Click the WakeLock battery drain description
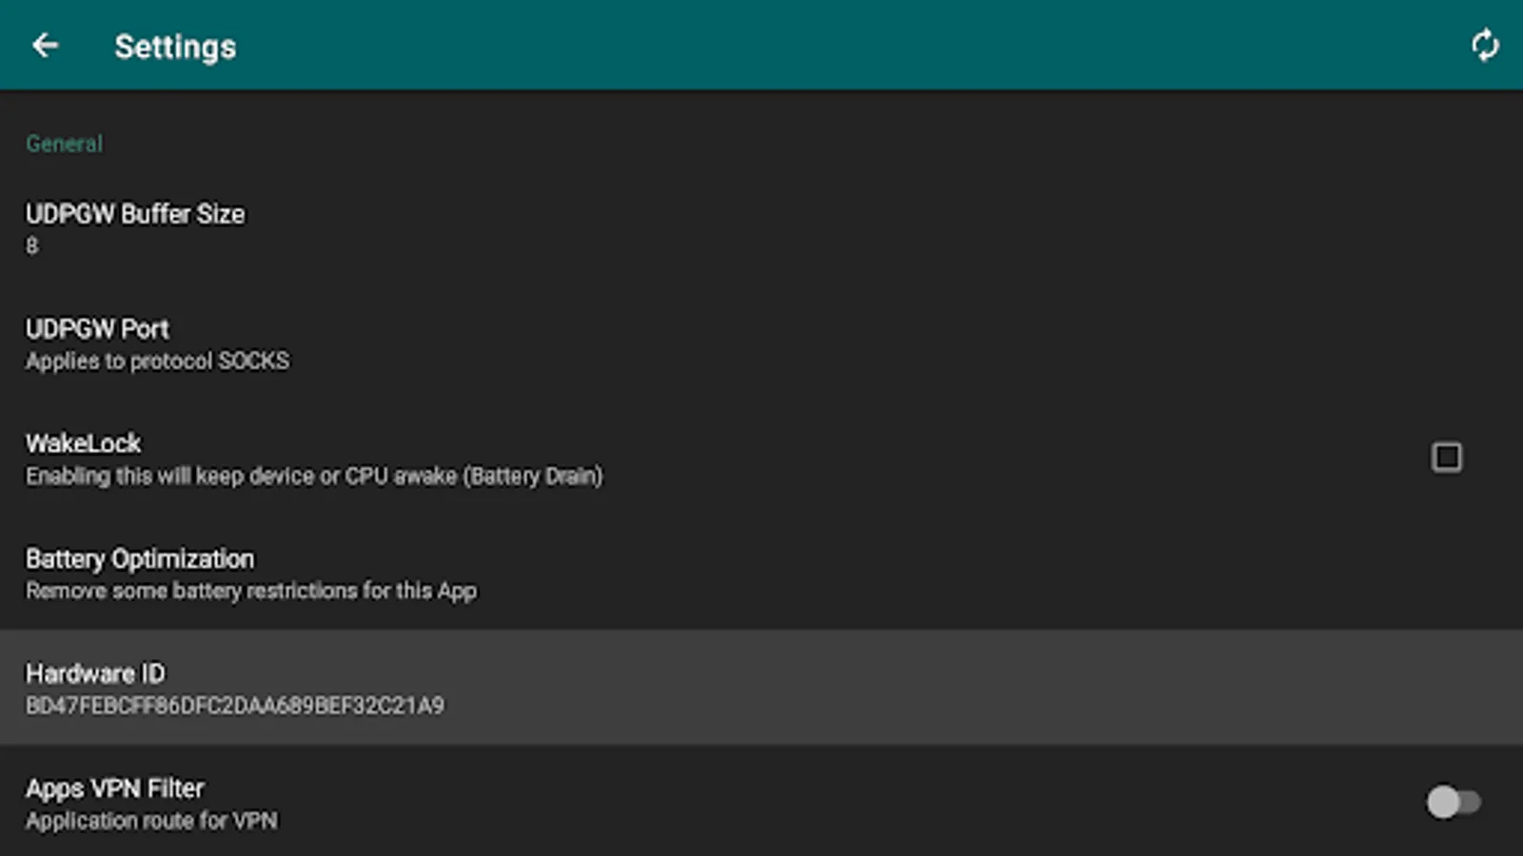This screenshot has width=1523, height=856. pyautogui.click(x=314, y=476)
